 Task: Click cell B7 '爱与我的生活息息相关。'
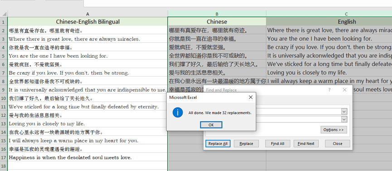pos(217,73)
